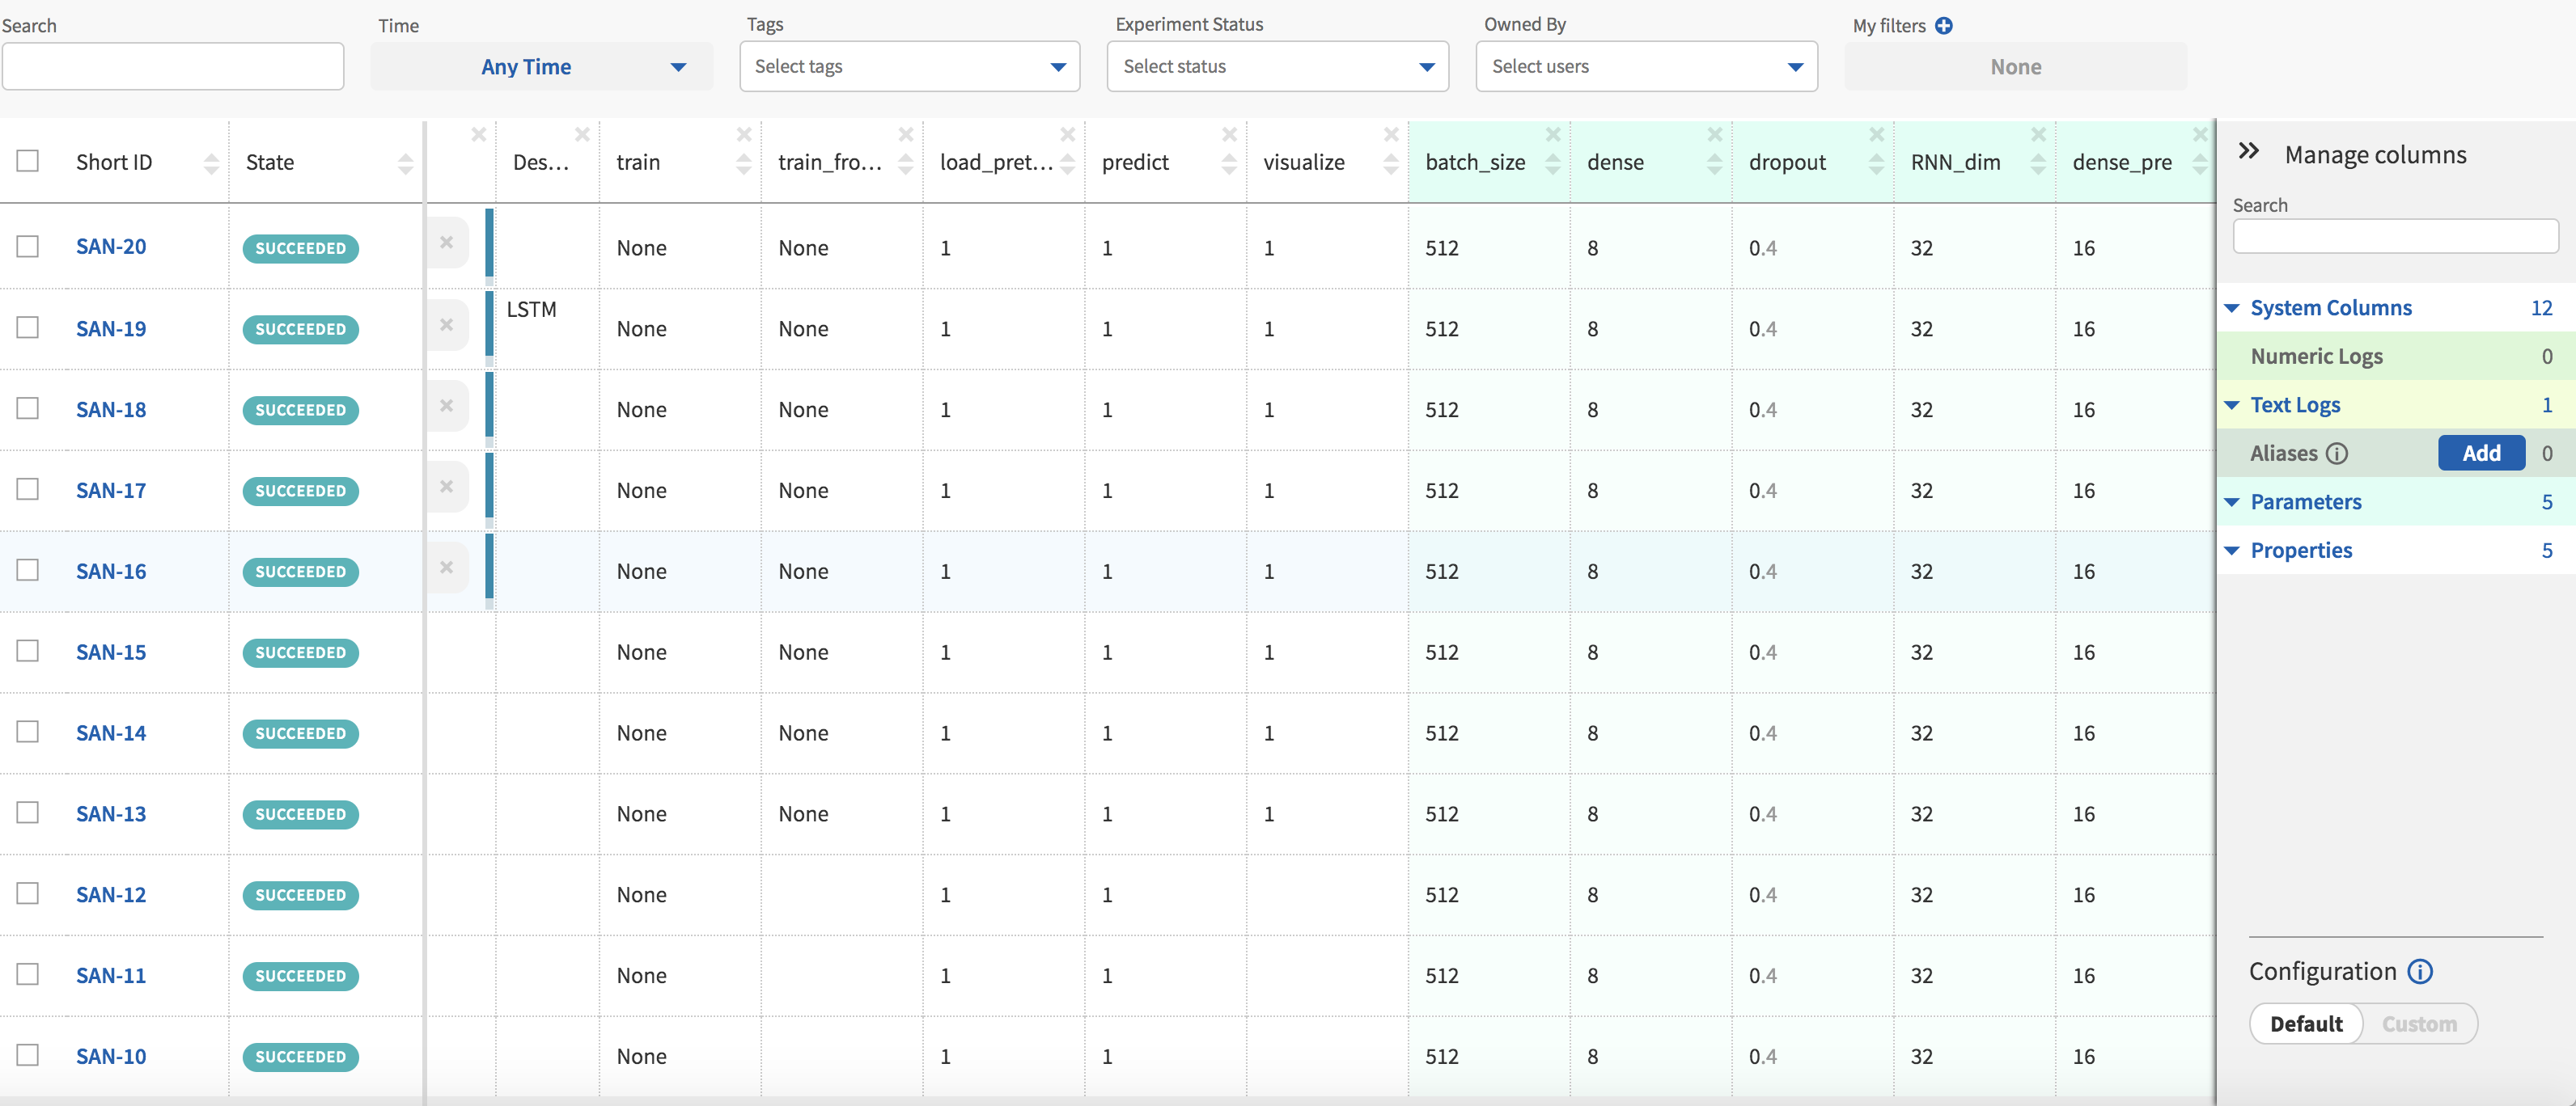Viewport: 2576px width, 1106px height.
Task: Remove the predict column
Action: click(x=1229, y=135)
